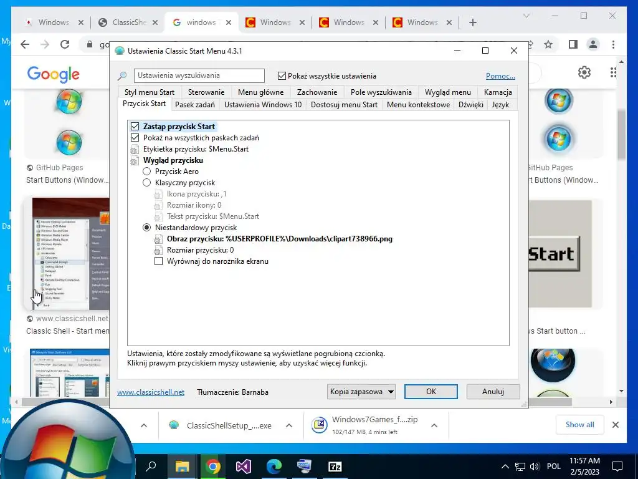Toggle Pokaż wszystkie ustawienia checkbox

click(282, 75)
